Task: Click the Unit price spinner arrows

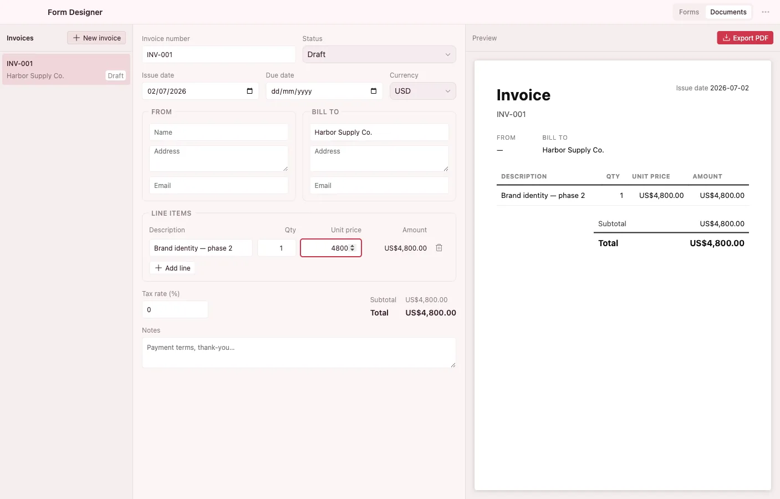Action: coord(353,248)
